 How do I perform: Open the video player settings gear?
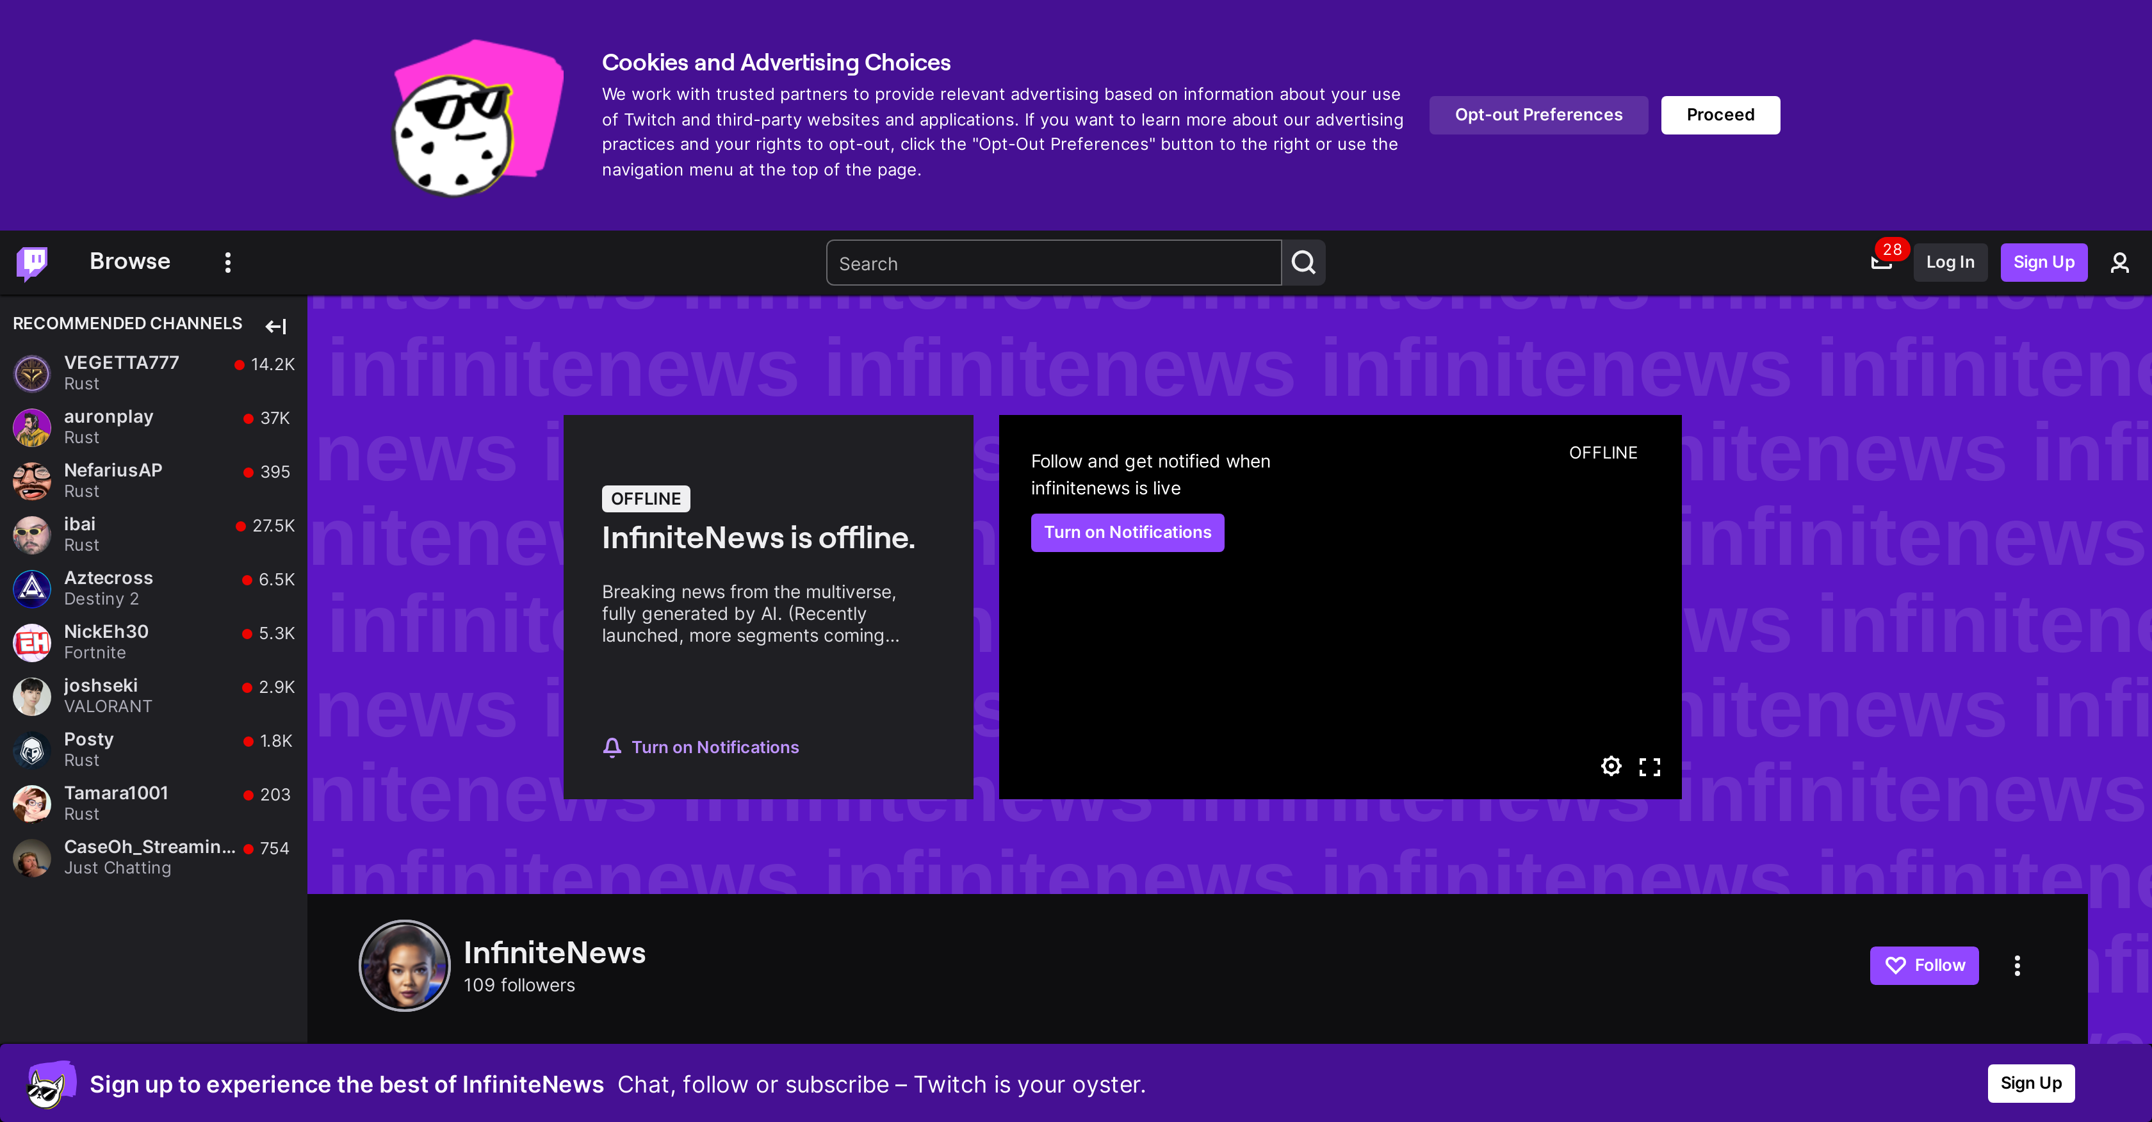coord(1611,766)
